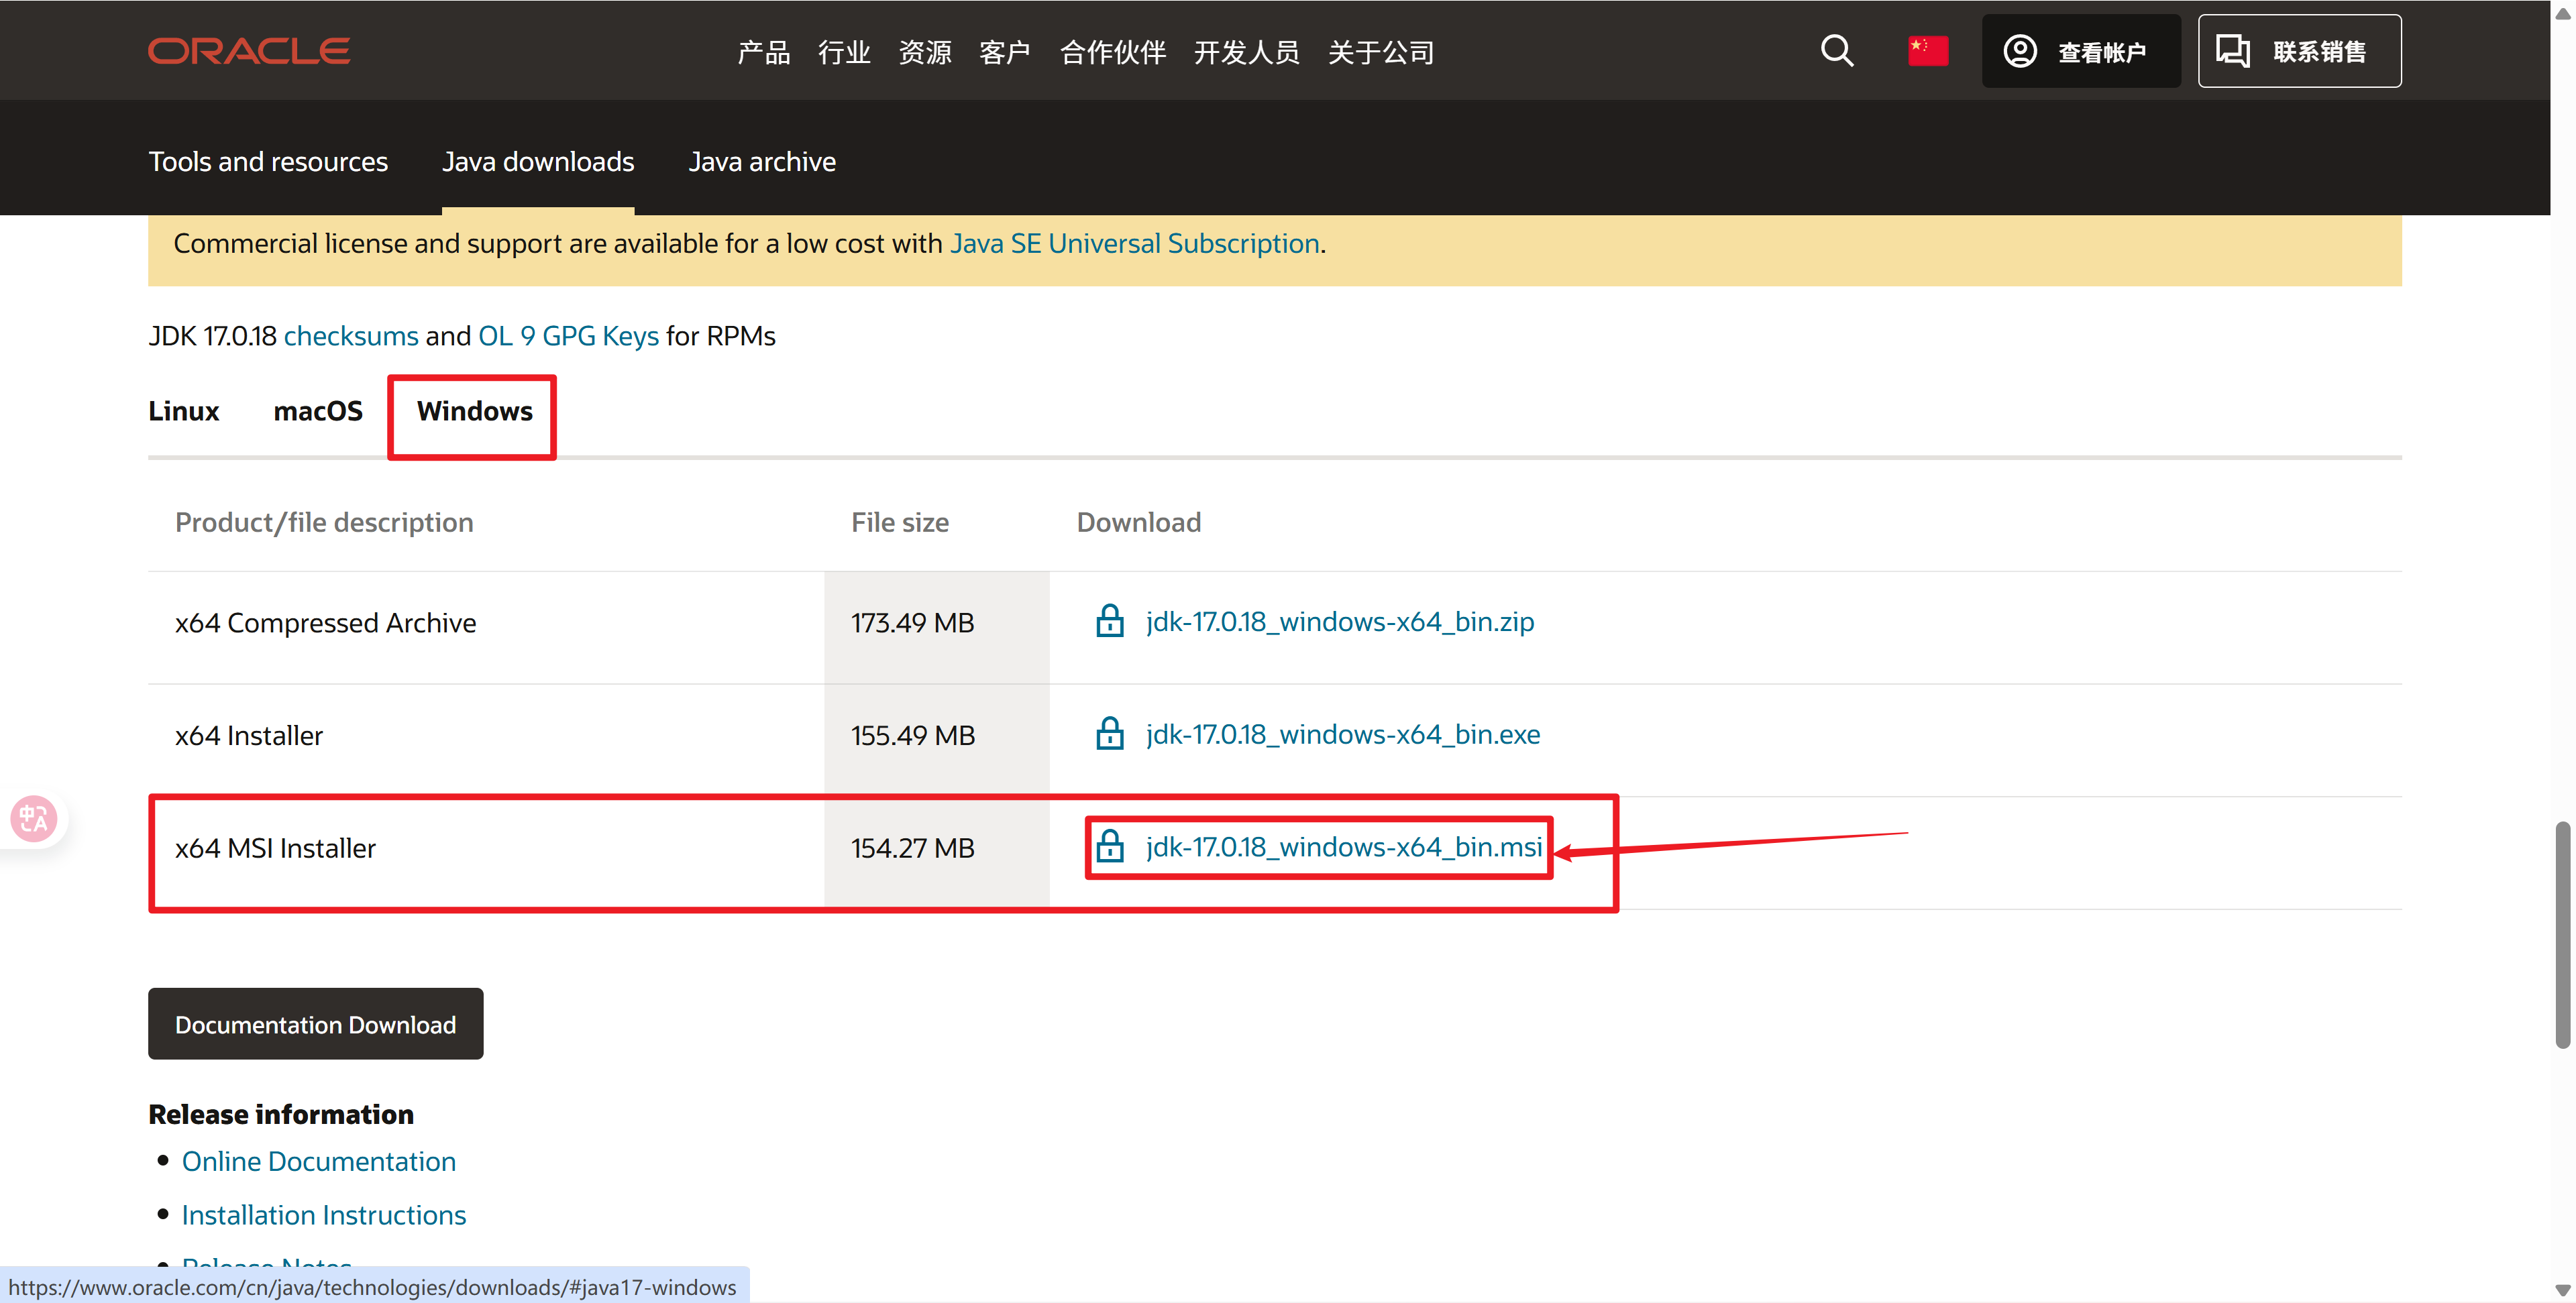
Task: Click the 'x64 MSI Installer' description text
Action: click(275, 849)
